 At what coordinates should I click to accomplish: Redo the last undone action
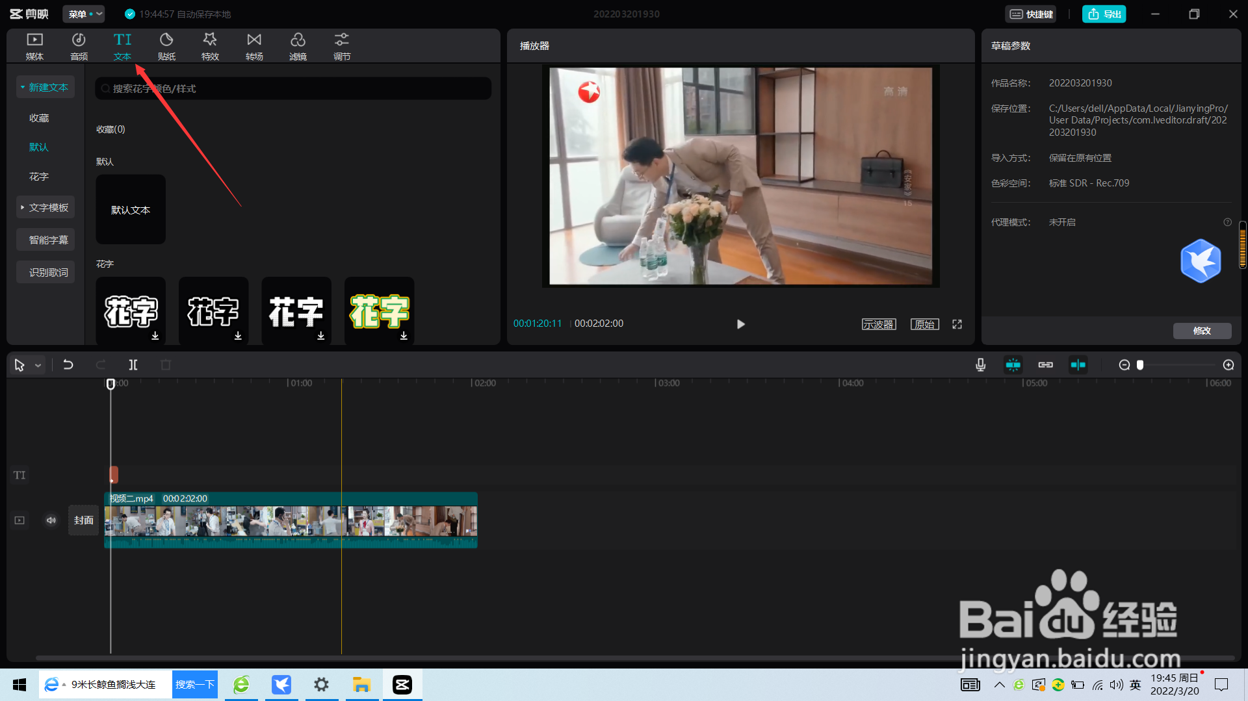pos(101,365)
